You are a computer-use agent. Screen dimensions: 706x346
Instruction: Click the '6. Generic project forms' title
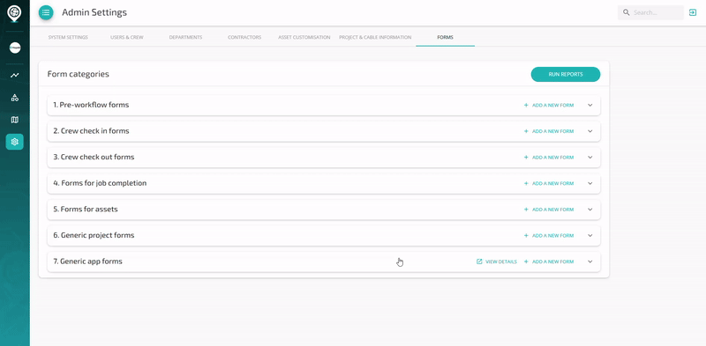click(94, 235)
